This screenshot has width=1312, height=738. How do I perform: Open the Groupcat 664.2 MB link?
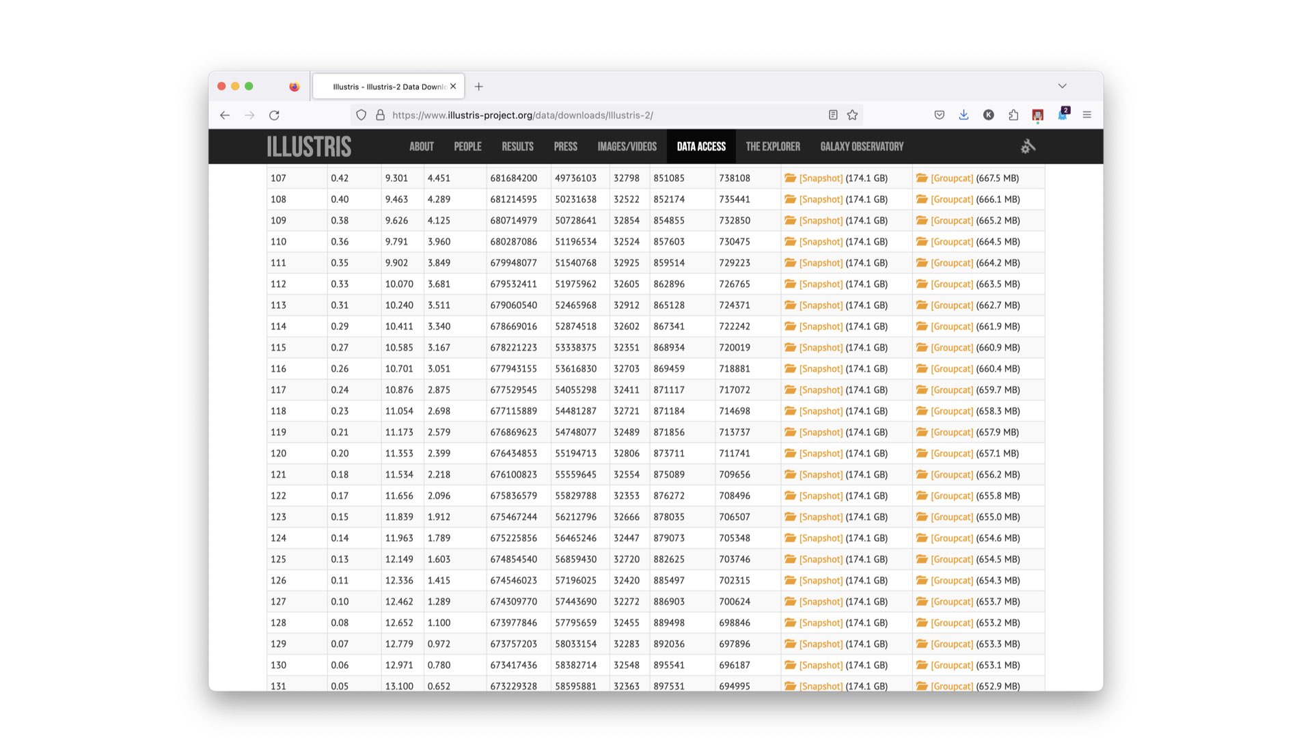pyautogui.click(x=951, y=263)
